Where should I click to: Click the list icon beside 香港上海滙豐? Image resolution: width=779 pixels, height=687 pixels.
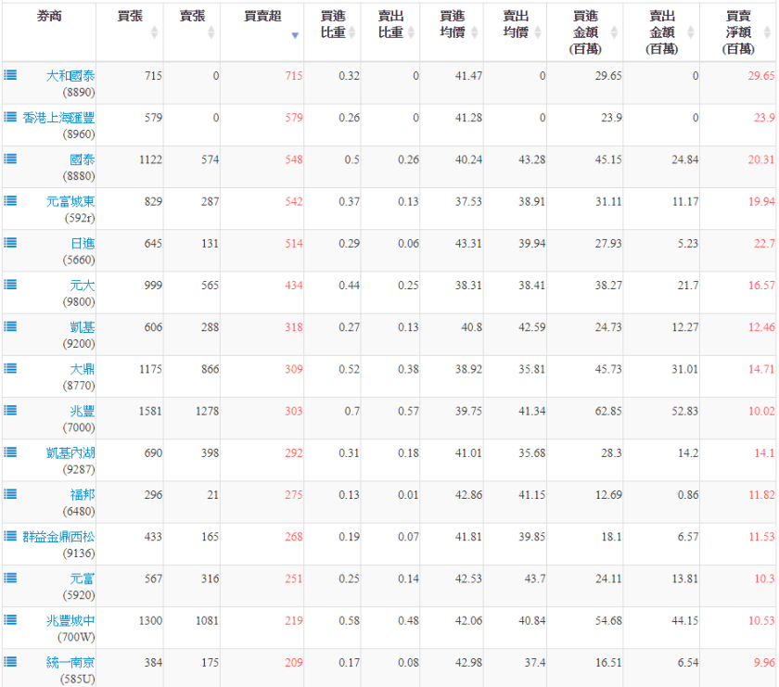(9, 117)
